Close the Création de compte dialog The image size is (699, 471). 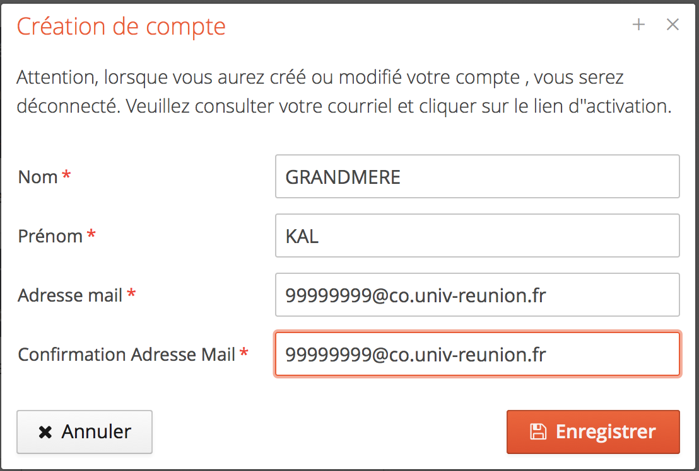673,25
